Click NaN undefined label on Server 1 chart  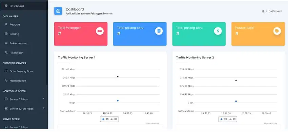pos(67,111)
